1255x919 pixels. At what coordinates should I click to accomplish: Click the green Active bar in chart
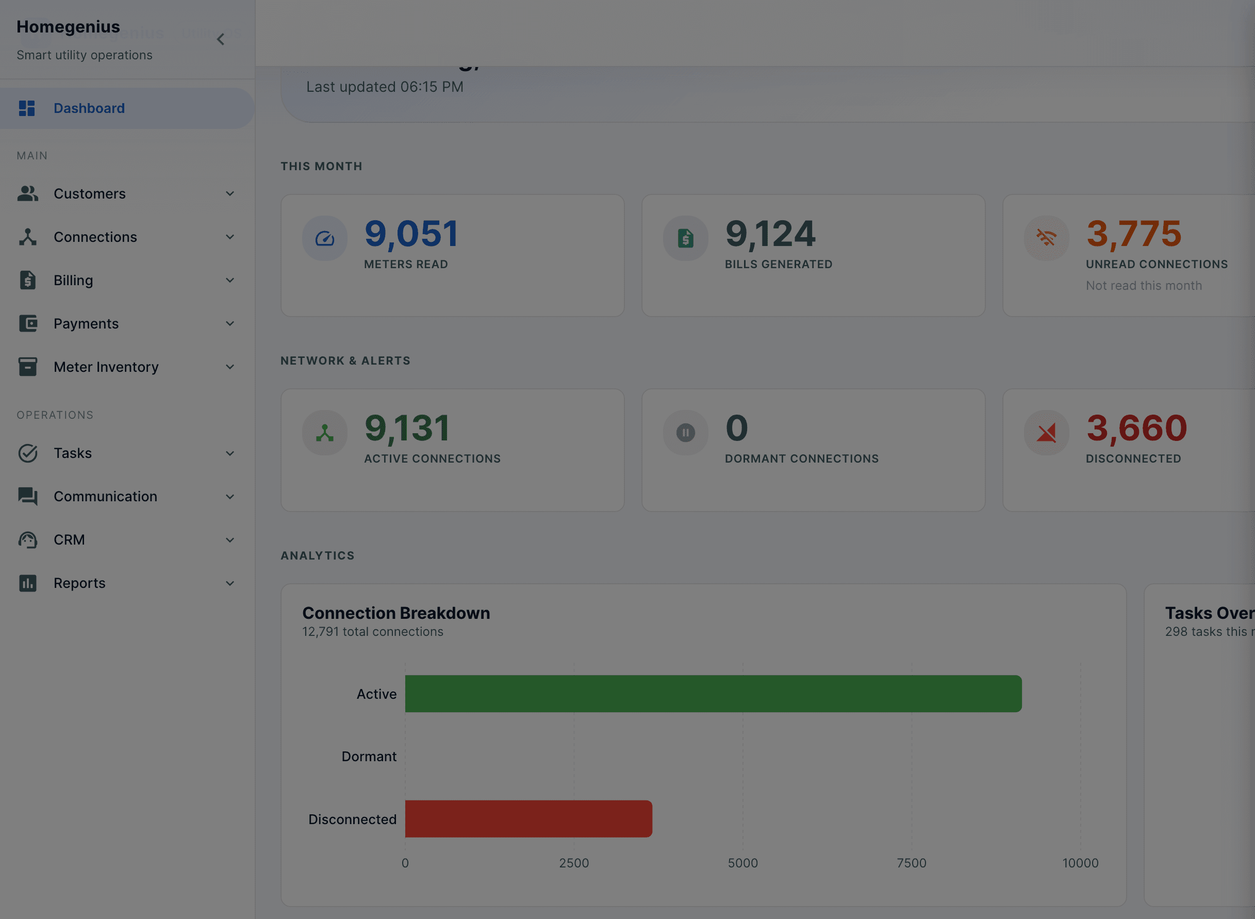pos(714,694)
